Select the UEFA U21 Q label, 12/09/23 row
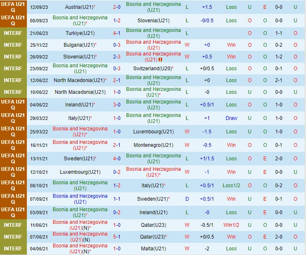Screen dimensions: 306x255 click(x=13, y=7)
